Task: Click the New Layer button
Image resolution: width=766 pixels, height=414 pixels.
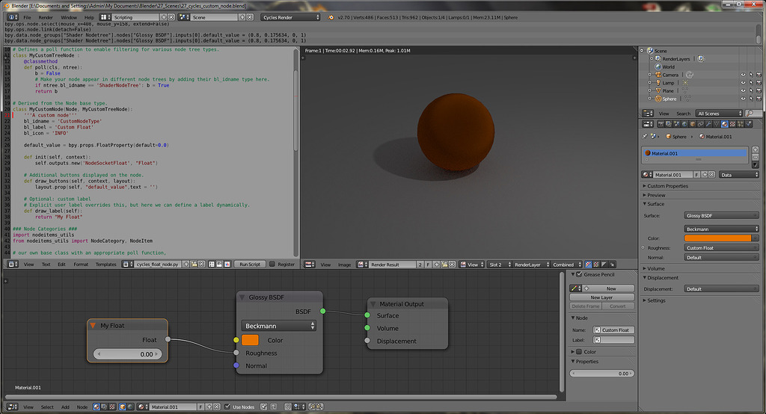Action: click(x=602, y=297)
